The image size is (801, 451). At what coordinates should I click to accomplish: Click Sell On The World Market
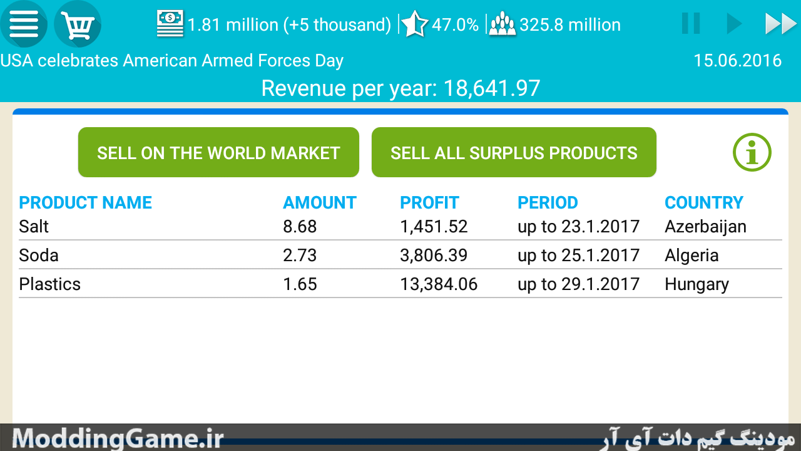(x=218, y=152)
